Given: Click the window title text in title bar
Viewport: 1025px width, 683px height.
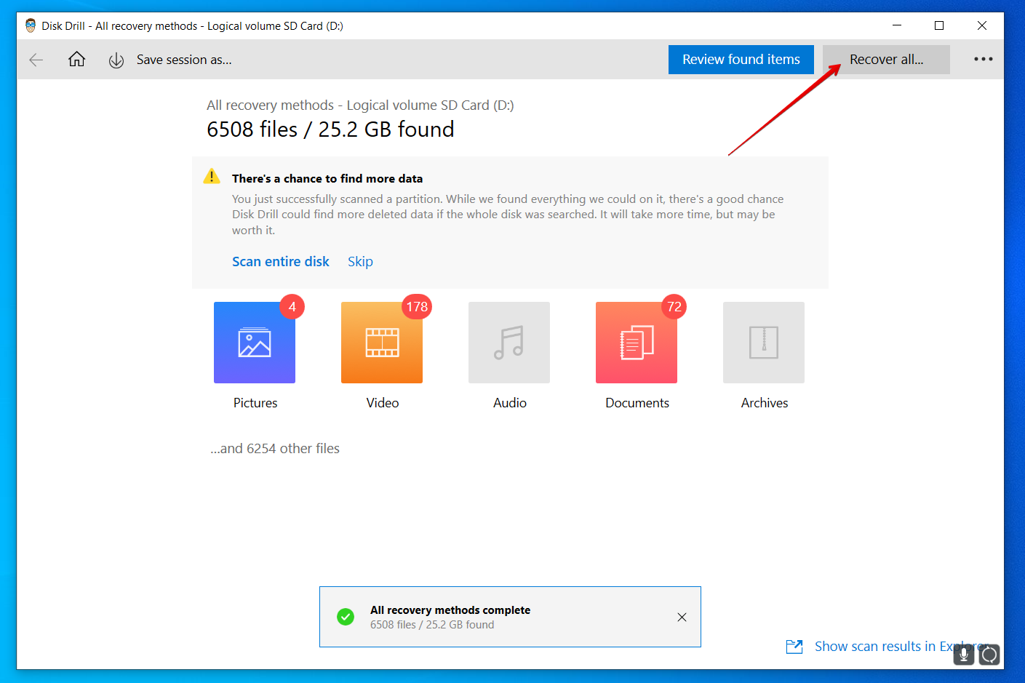Looking at the screenshot, I should [192, 26].
